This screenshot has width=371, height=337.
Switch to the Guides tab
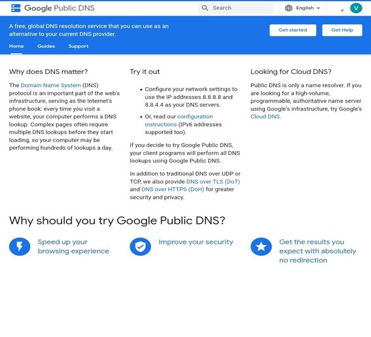click(46, 46)
